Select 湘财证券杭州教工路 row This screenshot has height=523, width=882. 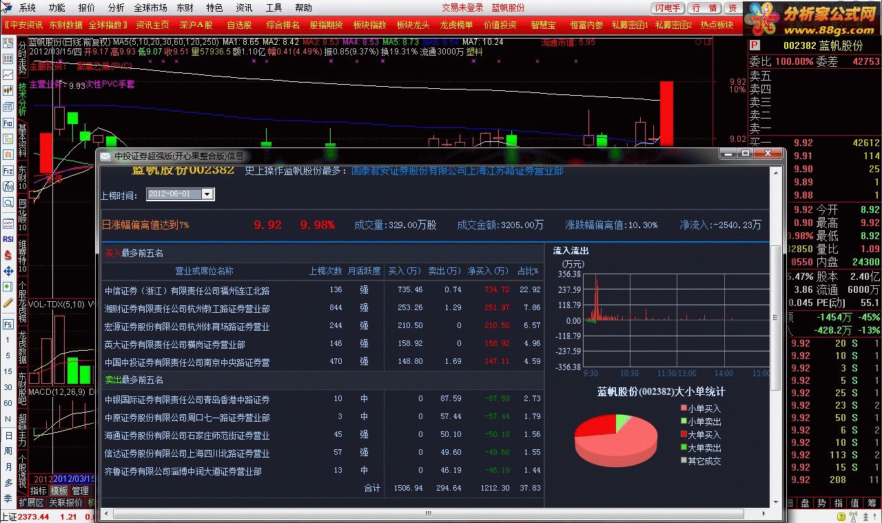(322, 308)
